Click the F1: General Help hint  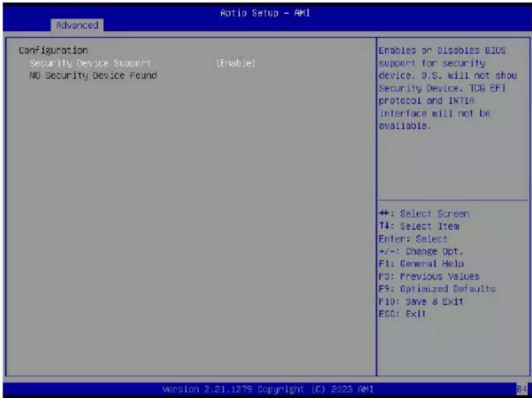pyautogui.click(x=421, y=264)
